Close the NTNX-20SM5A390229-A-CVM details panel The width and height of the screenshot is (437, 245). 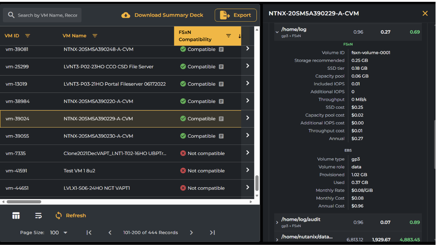425,13
